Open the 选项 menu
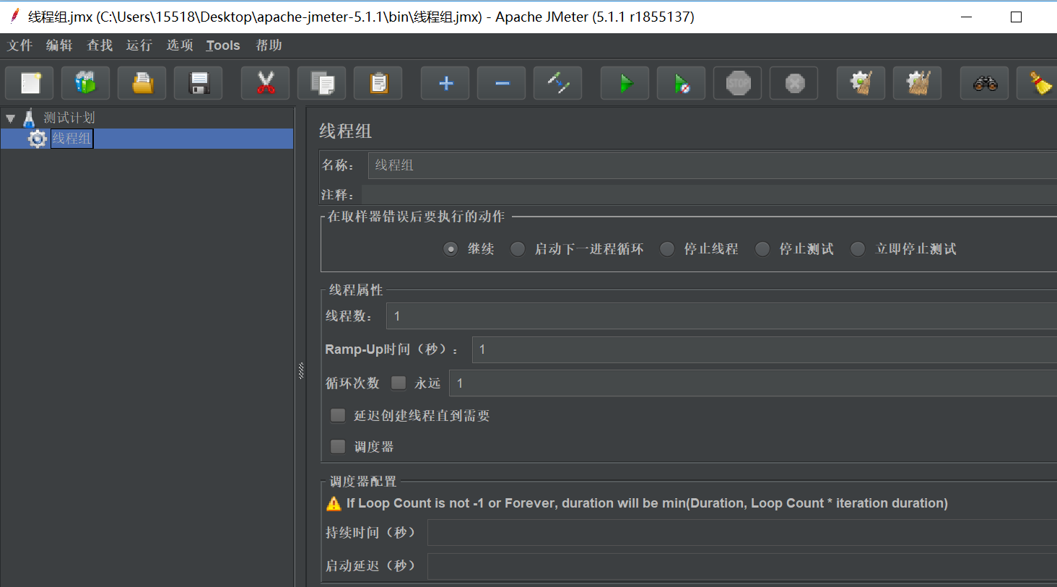 tap(180, 45)
